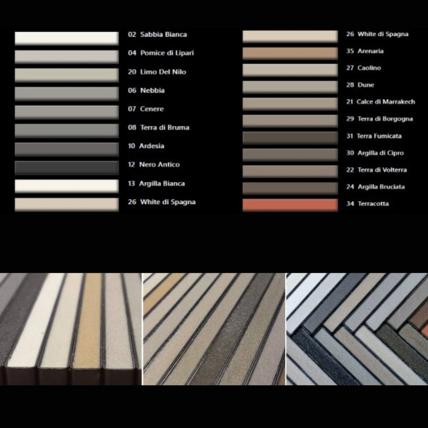Select the Argilla Bianca swatch
This screenshot has width=428, height=428.
(x=67, y=186)
